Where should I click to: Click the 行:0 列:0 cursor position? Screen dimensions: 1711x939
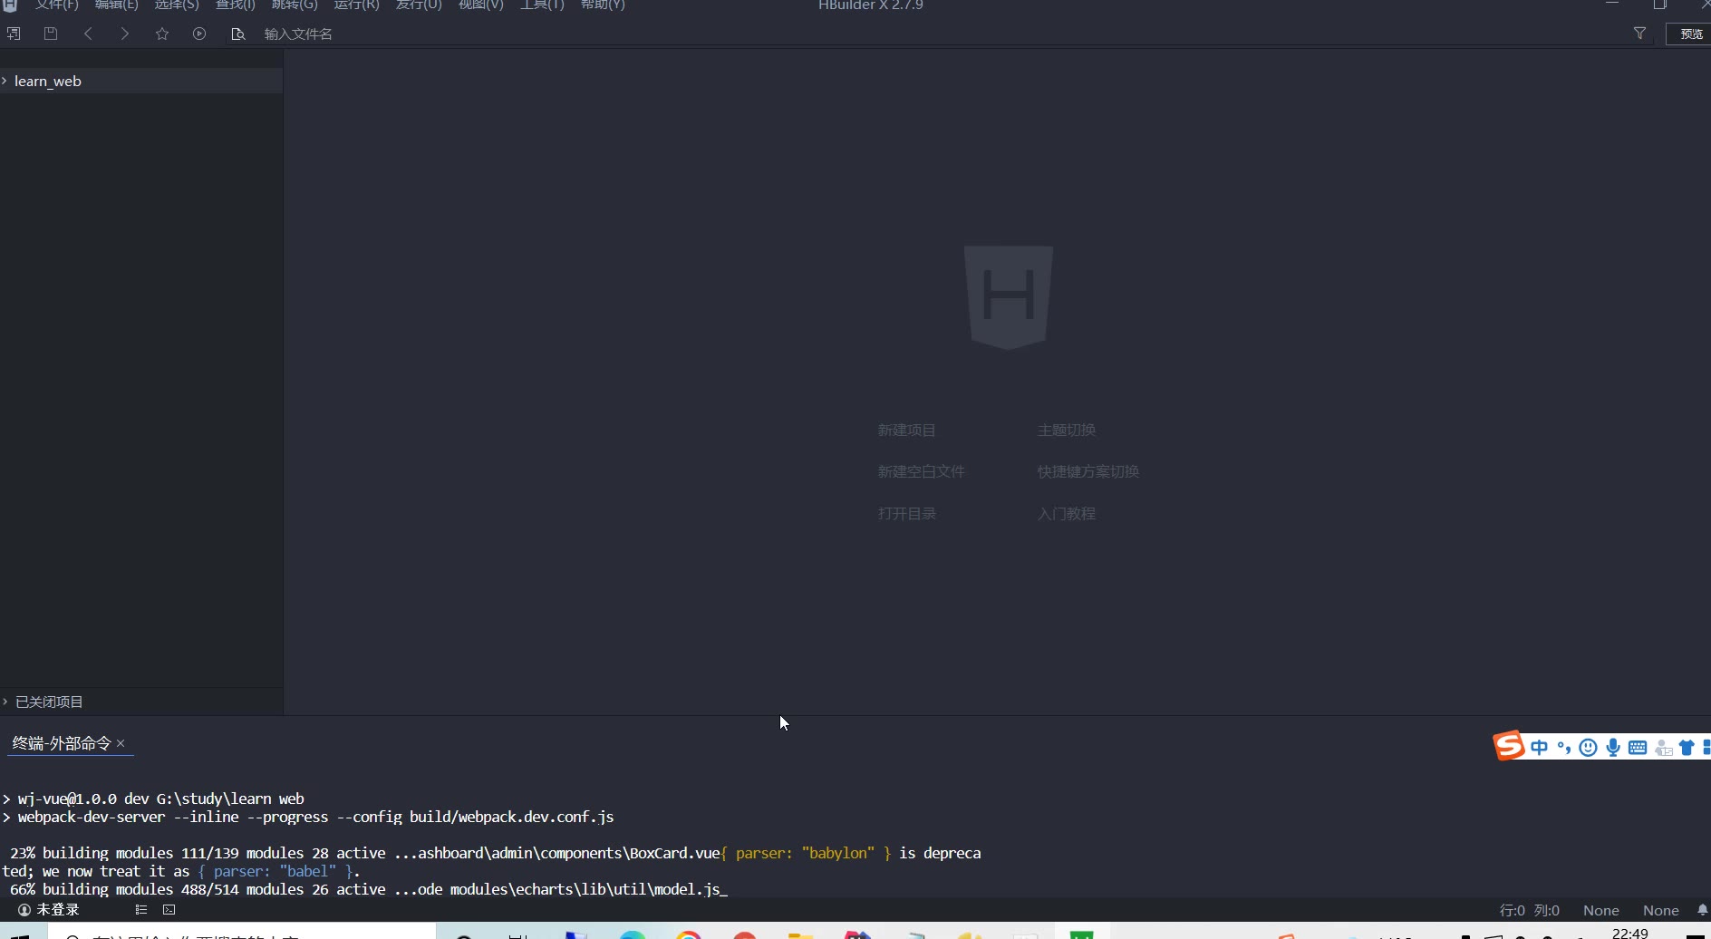[1530, 910]
